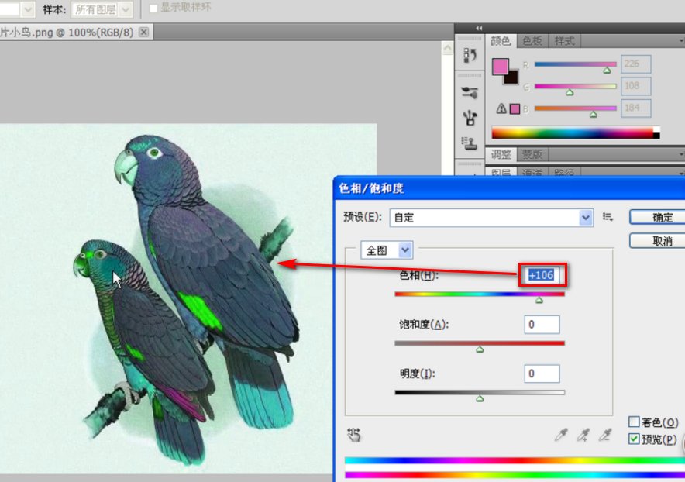The width and height of the screenshot is (685, 482).
Task: Uncheck the 预览 (Preview) checkbox
Action: [x=634, y=439]
